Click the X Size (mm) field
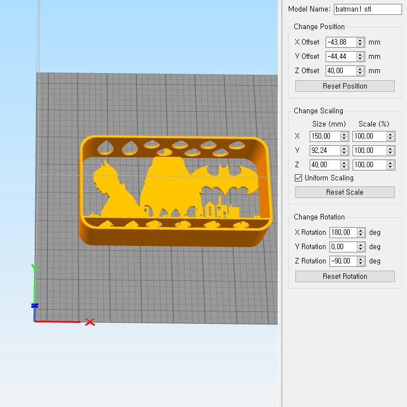The image size is (407, 407). click(x=325, y=136)
